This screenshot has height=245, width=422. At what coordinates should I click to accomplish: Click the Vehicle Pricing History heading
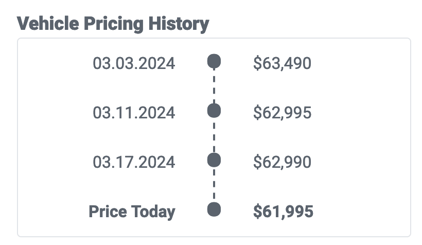click(x=113, y=24)
